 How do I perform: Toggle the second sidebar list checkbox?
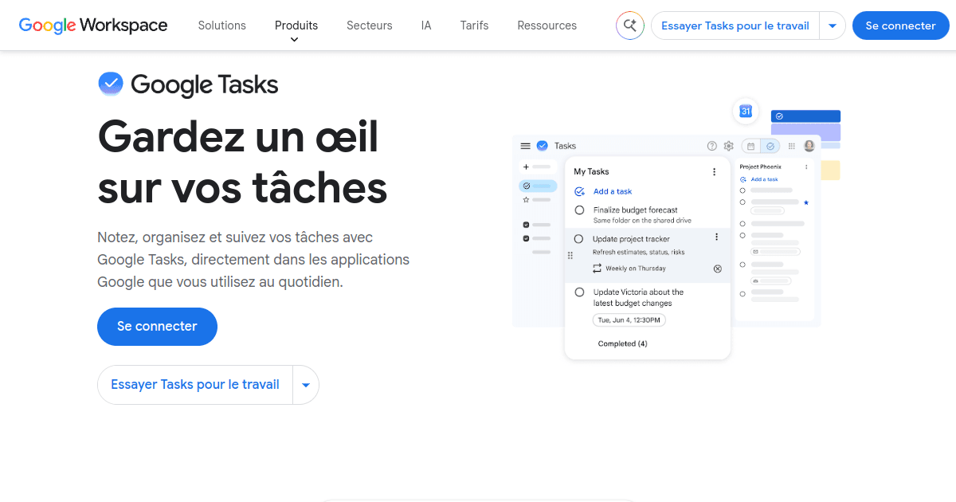point(526,237)
